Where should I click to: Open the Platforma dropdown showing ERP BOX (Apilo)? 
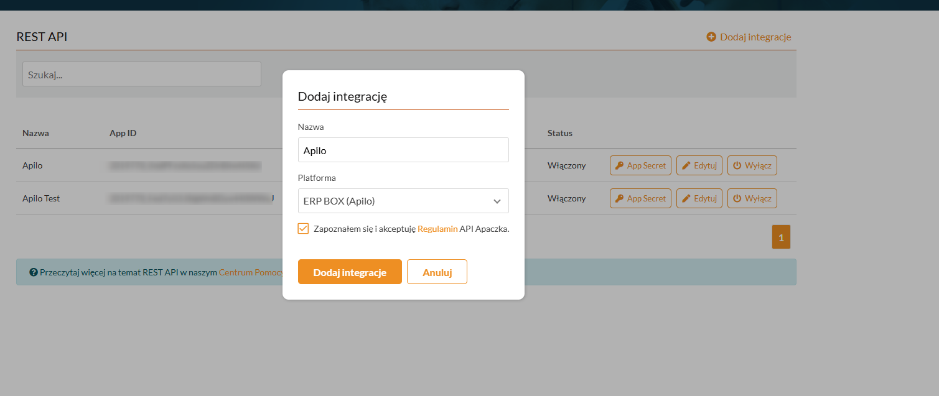[403, 201]
